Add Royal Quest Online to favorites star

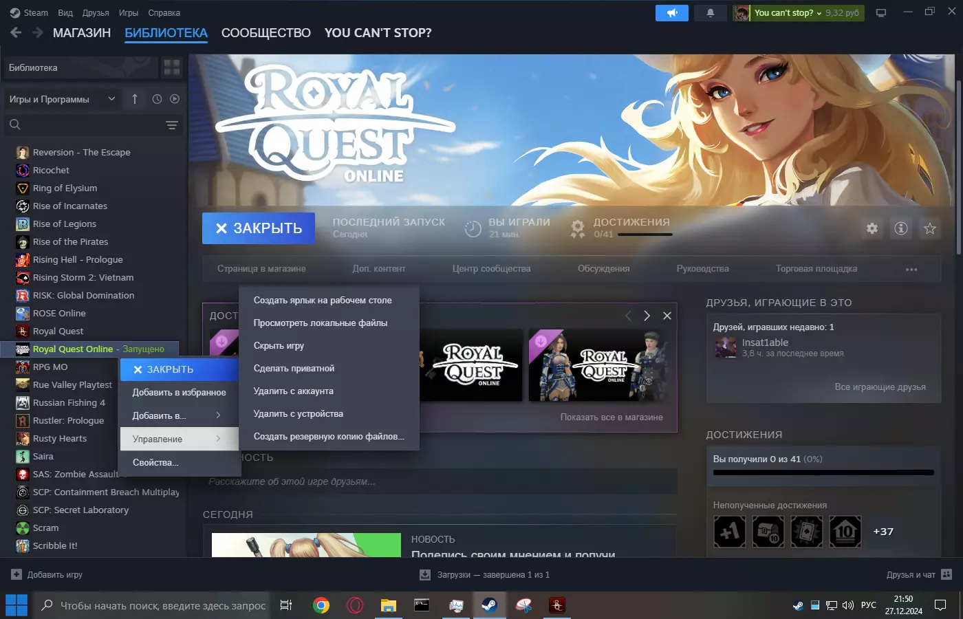[x=930, y=228]
